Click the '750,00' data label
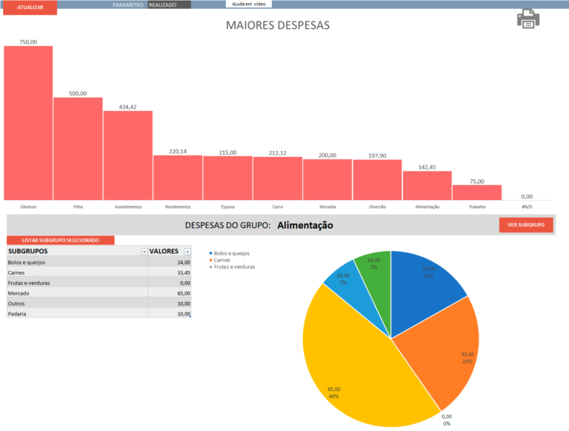 (x=28, y=42)
